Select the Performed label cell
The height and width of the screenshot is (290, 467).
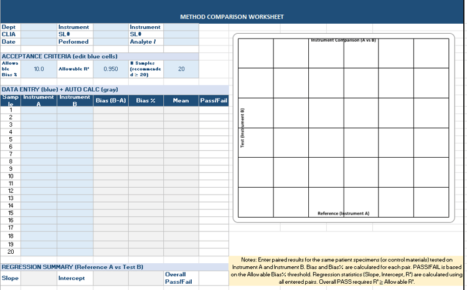(75, 42)
